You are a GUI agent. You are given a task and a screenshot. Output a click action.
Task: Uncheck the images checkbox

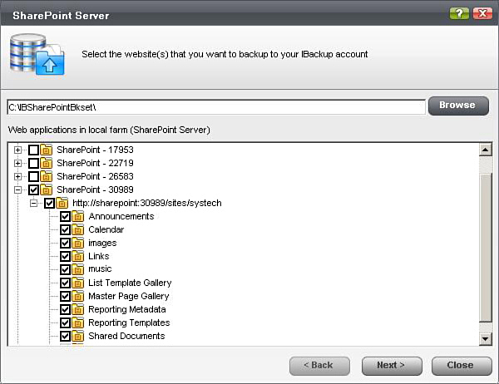(x=65, y=243)
